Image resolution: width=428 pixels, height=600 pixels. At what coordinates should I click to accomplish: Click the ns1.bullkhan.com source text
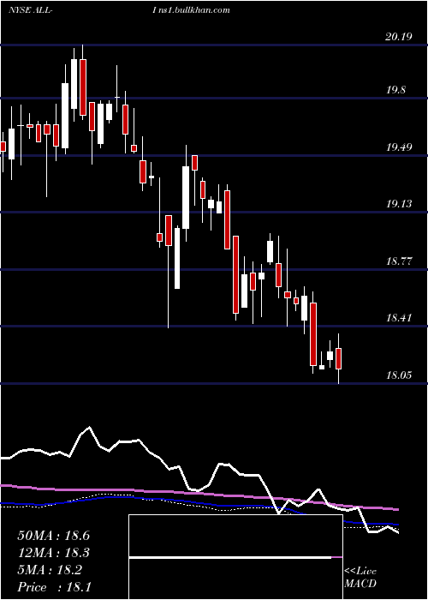(195, 10)
